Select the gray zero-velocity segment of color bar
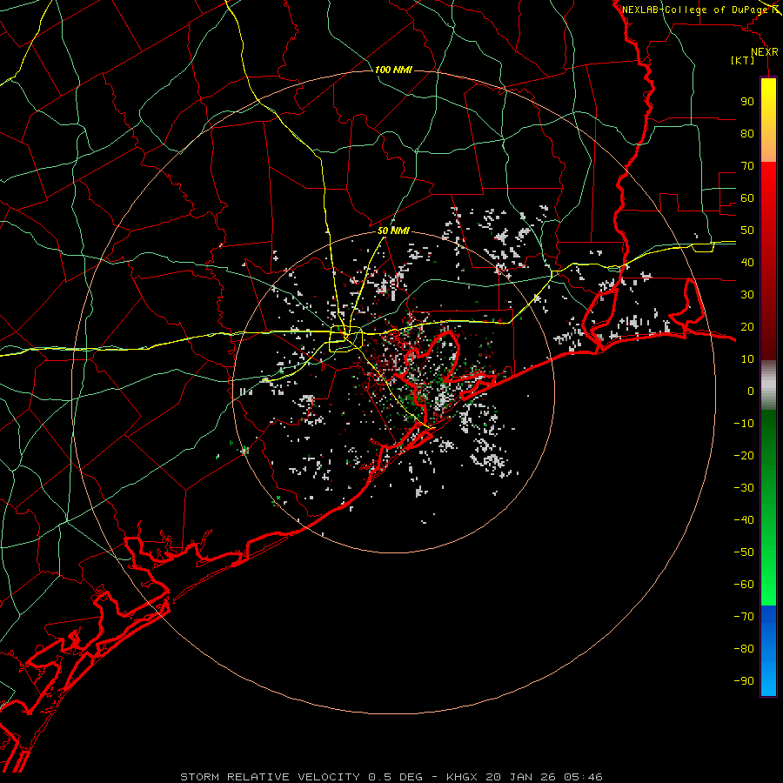This screenshot has height=783, width=783. 768,385
